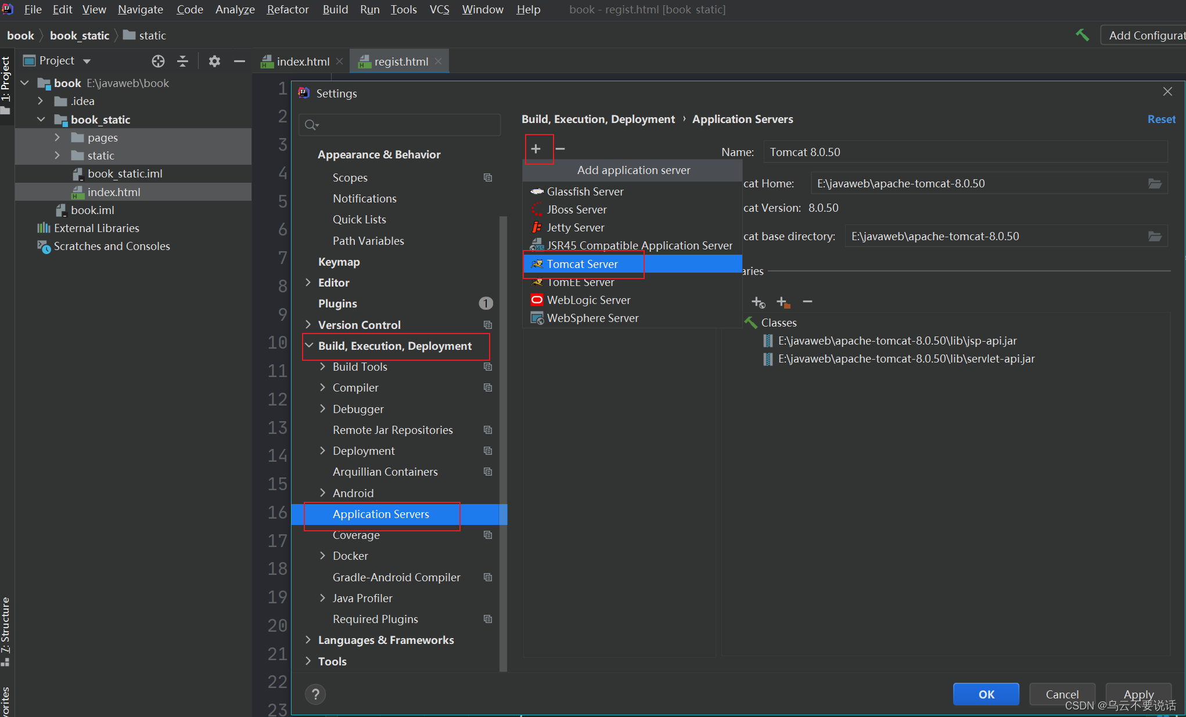Open Plugins settings page
The width and height of the screenshot is (1186, 717).
tap(337, 303)
